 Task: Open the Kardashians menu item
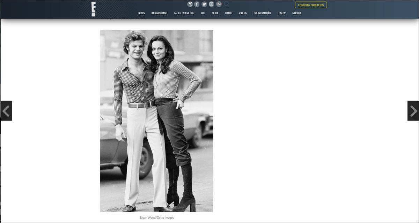(159, 13)
